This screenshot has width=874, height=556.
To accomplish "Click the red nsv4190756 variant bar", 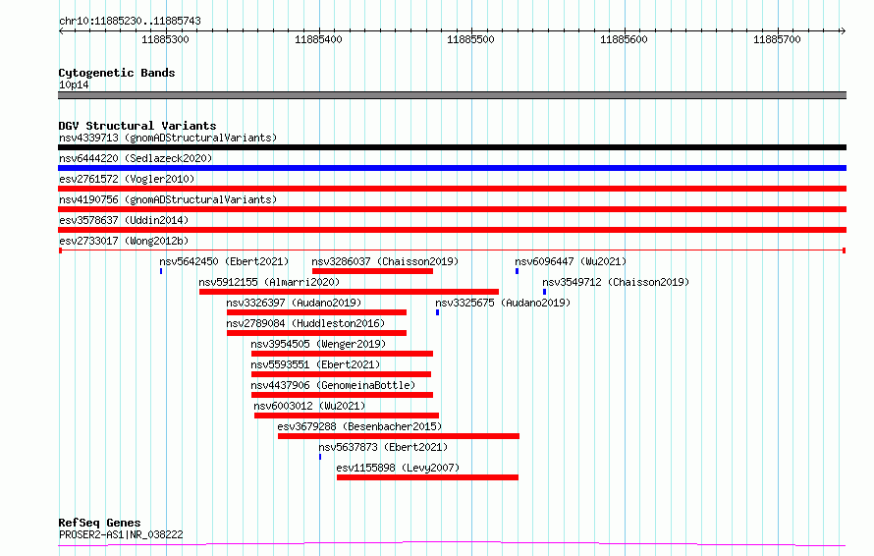I will point(452,209).
